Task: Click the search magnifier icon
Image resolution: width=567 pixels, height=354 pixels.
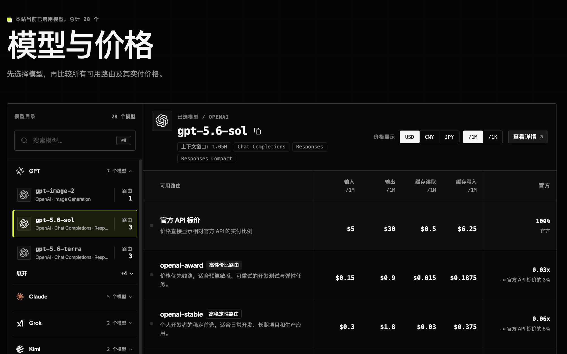Action: [24, 140]
